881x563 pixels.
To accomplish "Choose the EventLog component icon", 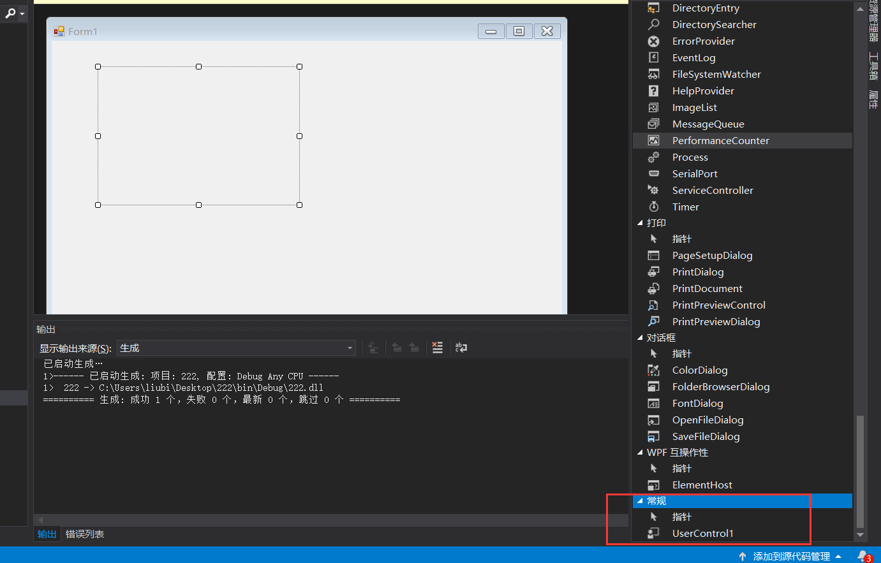I will click(x=653, y=58).
